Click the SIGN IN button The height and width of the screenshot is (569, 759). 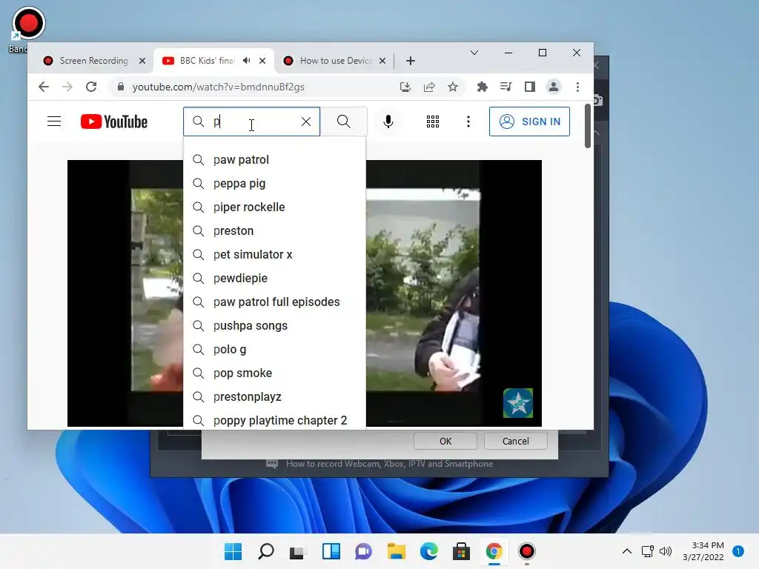529,122
